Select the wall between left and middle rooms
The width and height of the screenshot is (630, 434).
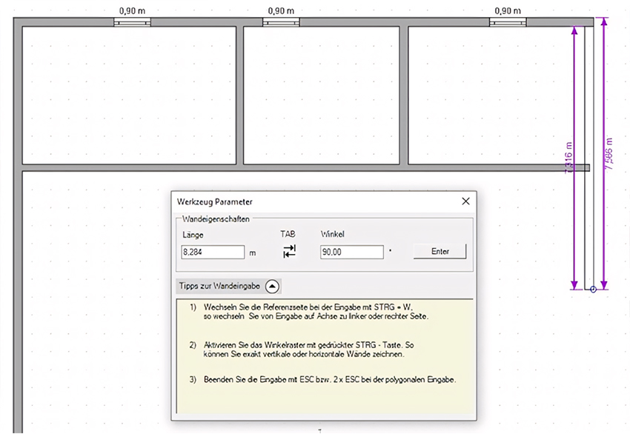click(240, 95)
